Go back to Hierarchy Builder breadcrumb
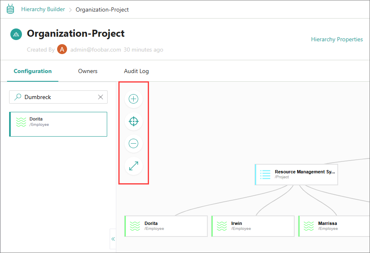This screenshot has height=253, width=370. click(43, 9)
